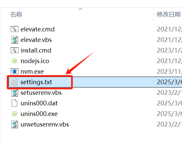
Task: Click the sort arrow above 名称 column
Action: tap(80, 9)
